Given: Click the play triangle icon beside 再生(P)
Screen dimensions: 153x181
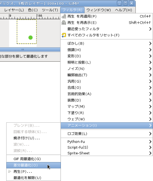Looking at the screenshot, I should click(10, 171).
